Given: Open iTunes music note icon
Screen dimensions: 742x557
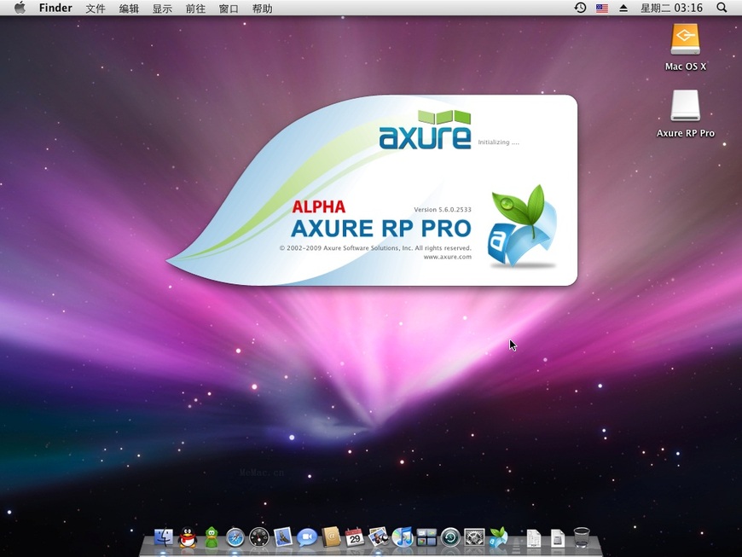Looking at the screenshot, I should coord(403,537).
